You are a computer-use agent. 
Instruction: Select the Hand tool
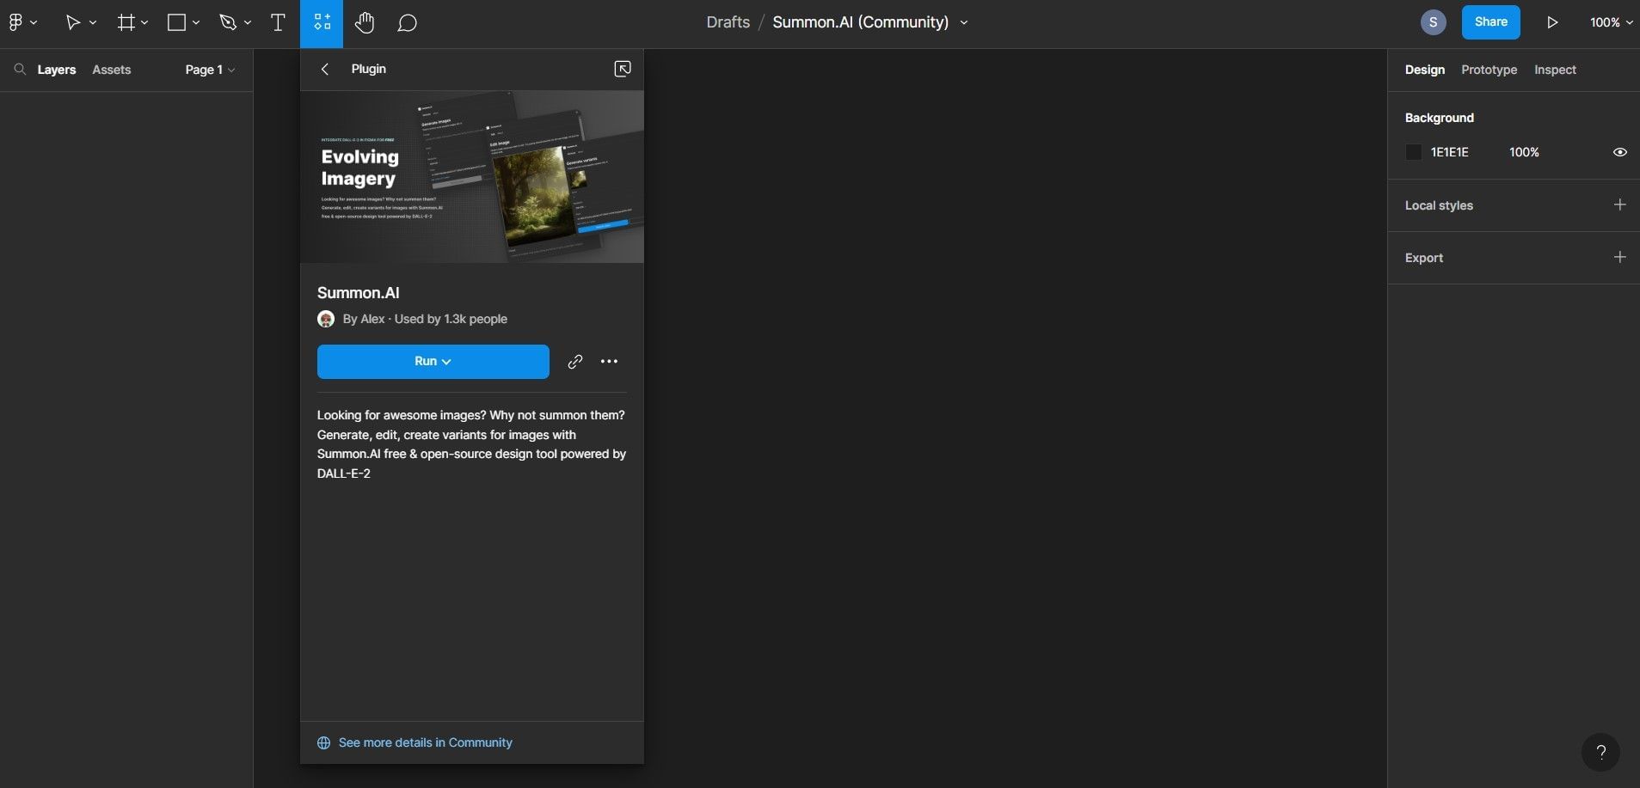point(365,22)
